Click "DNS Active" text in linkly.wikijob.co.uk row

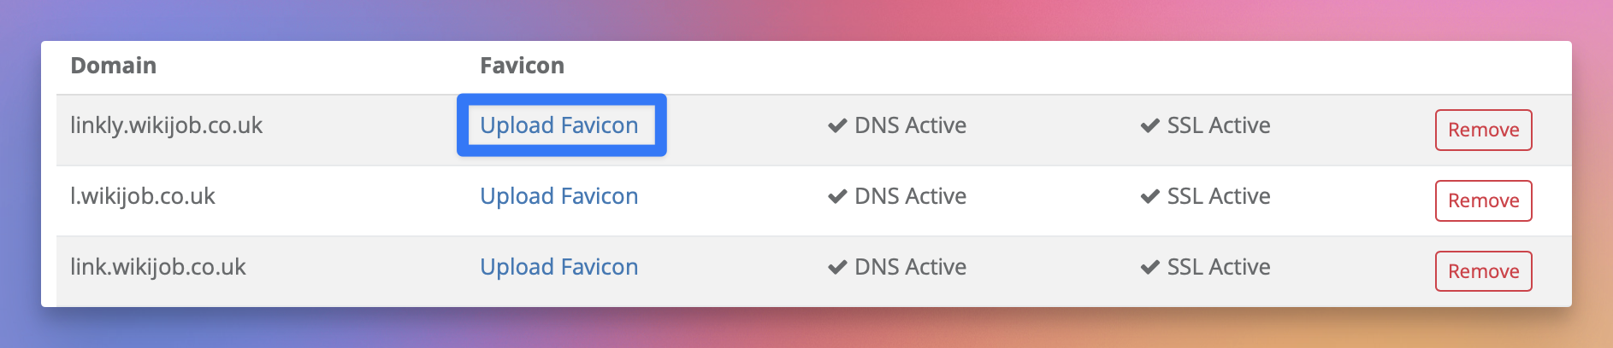pos(910,125)
